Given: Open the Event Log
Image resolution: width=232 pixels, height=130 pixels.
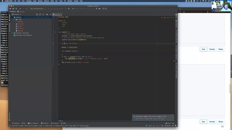Looking at the screenshot, I should pos(170,123).
